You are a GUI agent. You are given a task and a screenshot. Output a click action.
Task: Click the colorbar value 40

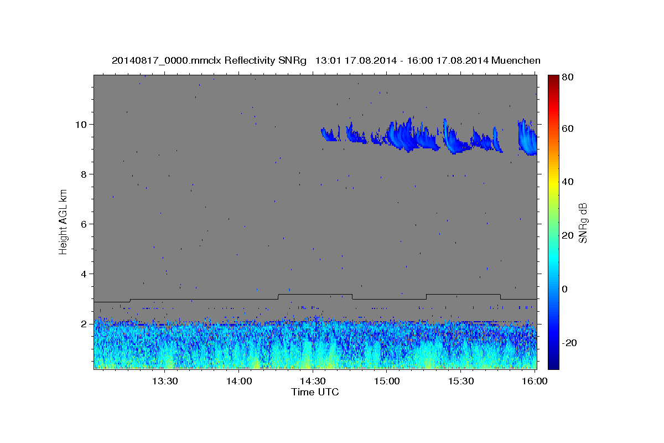click(x=569, y=182)
